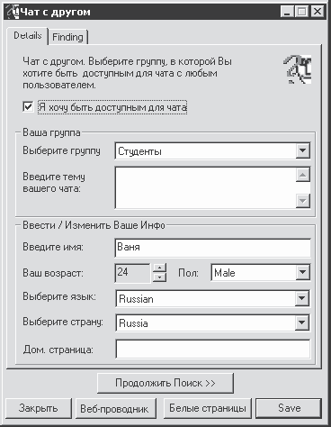Click the chat topic scrollbar down arrow
The image size is (331, 427).
[x=303, y=201]
